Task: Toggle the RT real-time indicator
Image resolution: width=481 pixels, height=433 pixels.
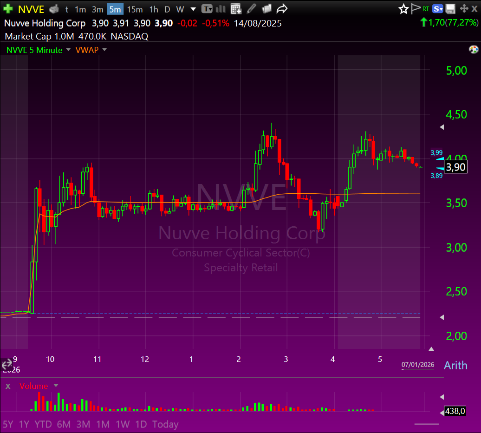Action: (425, 9)
